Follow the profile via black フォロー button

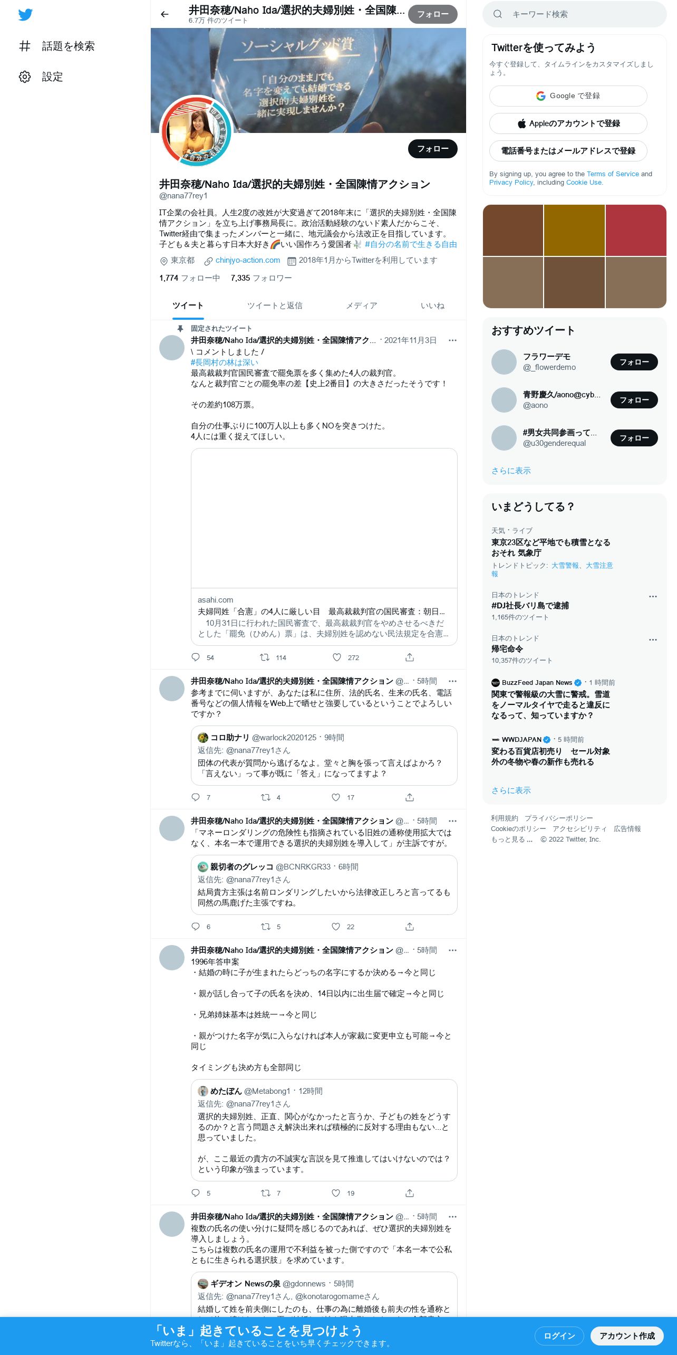click(433, 149)
